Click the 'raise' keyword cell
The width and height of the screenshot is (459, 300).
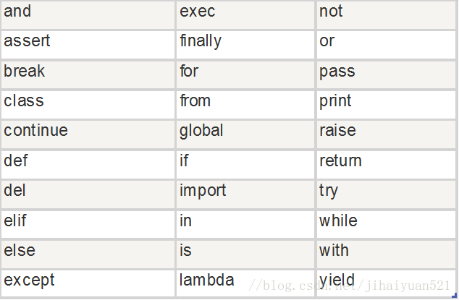386,134
